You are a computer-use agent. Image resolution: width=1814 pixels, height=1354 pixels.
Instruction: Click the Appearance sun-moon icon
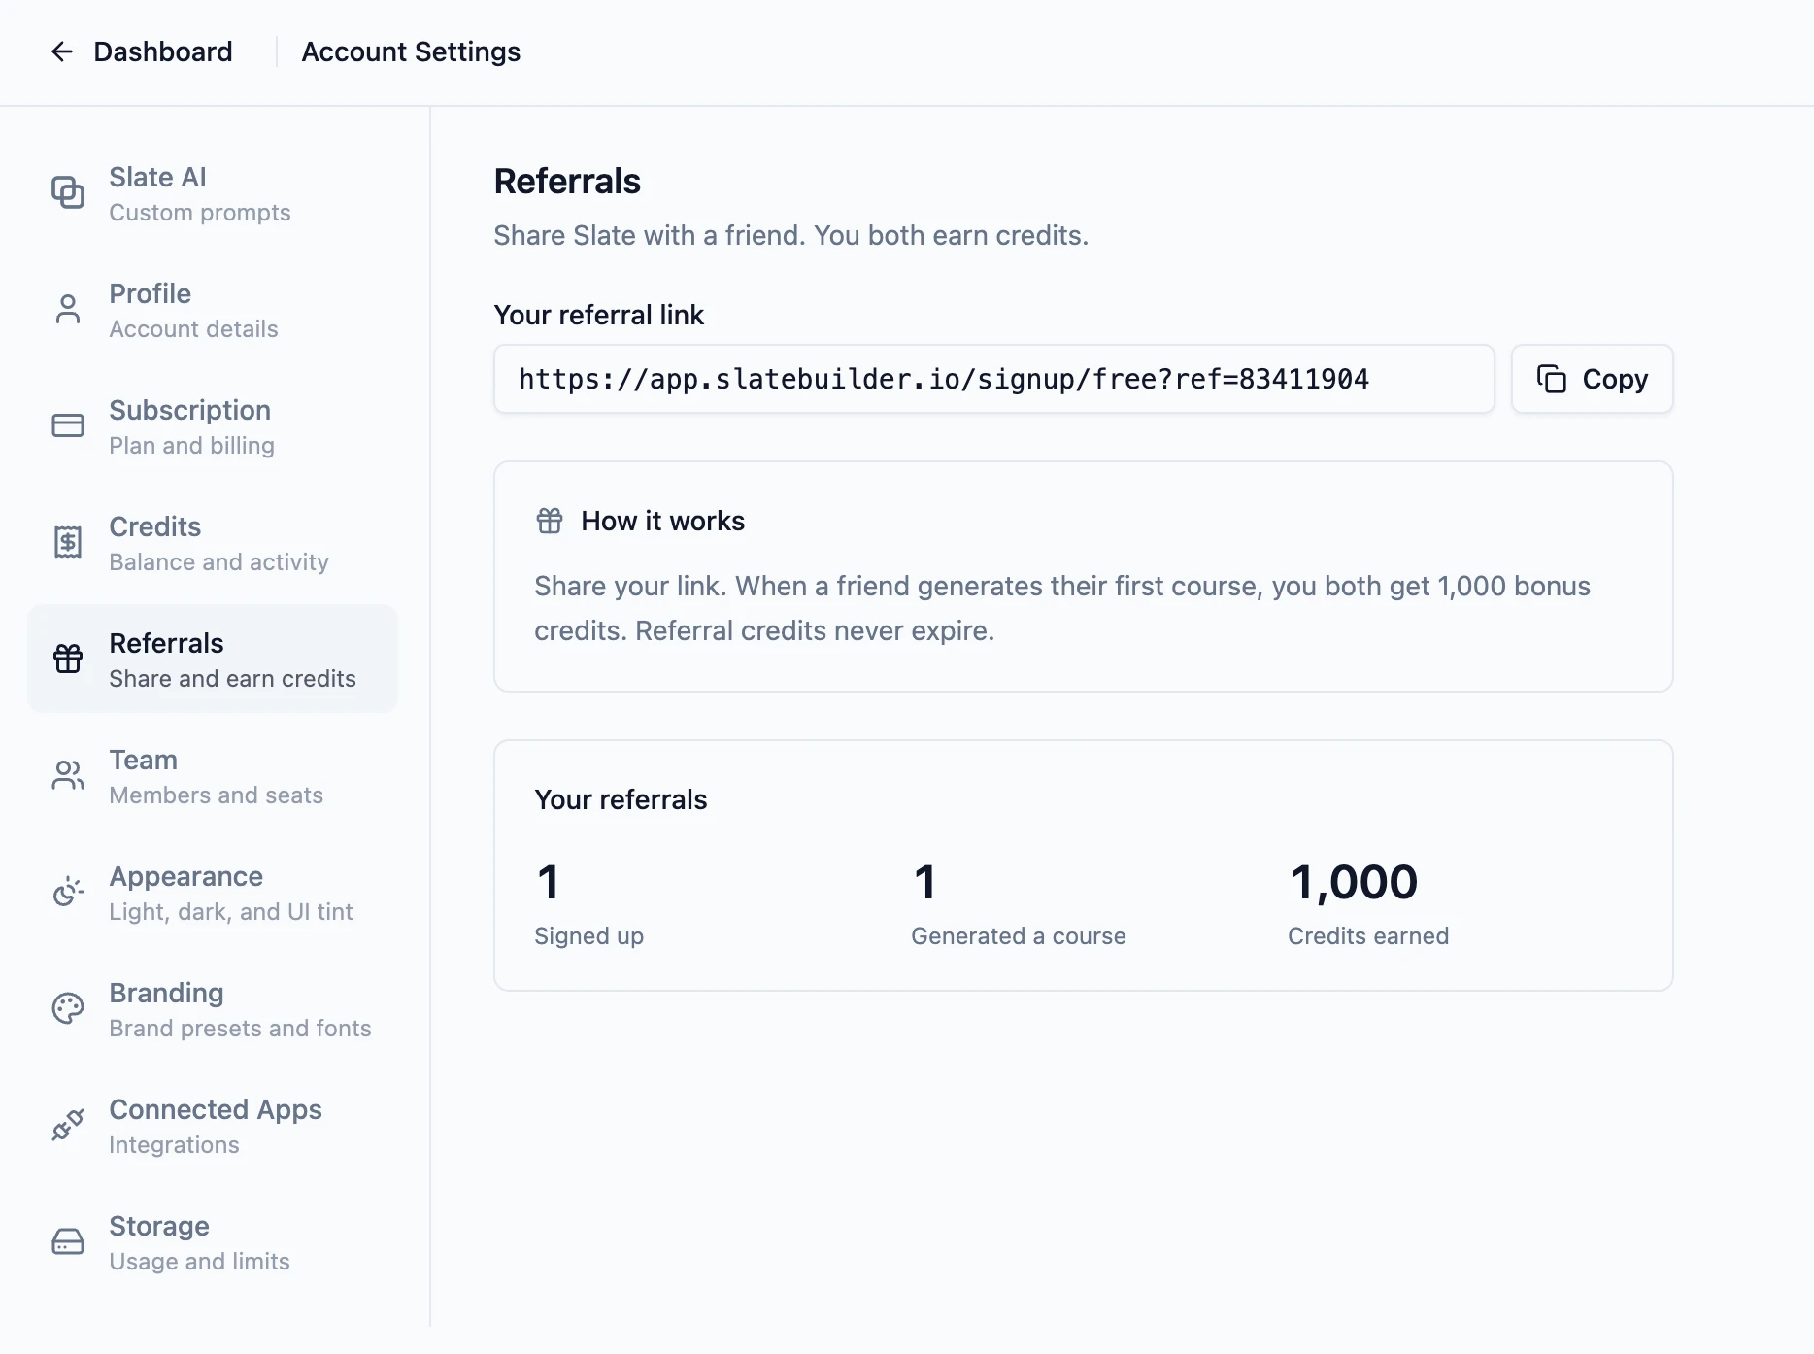(68, 892)
